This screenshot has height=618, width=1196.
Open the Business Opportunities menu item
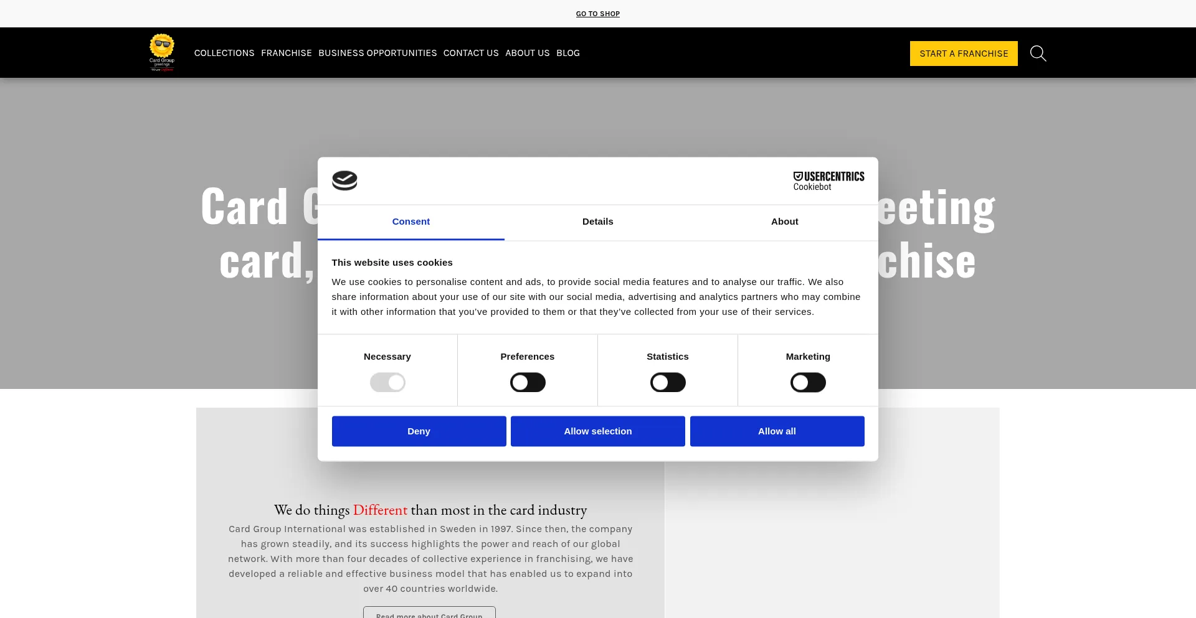[x=377, y=53]
